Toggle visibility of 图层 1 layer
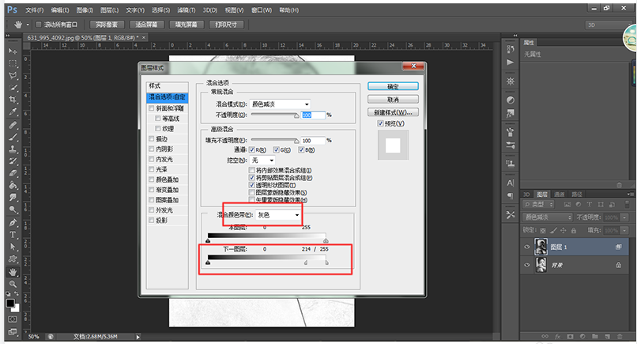This screenshot has width=637, height=344. pos(527,247)
